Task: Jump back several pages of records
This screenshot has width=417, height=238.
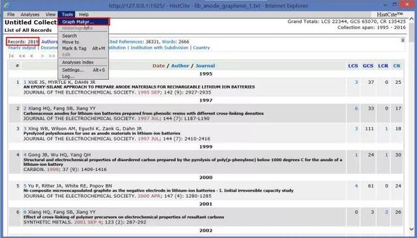Action: (x=22, y=56)
